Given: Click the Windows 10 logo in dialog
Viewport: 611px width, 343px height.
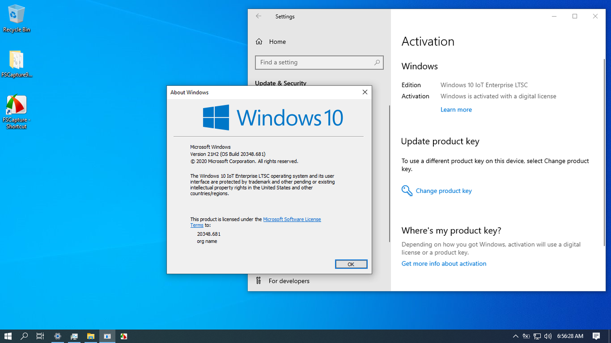Looking at the screenshot, I should [x=273, y=117].
